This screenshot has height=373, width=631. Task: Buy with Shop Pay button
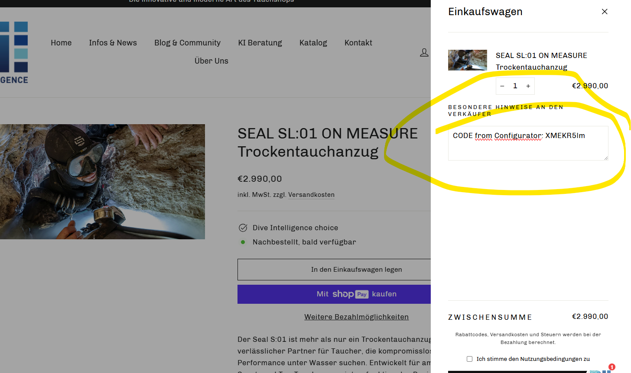pyautogui.click(x=334, y=294)
